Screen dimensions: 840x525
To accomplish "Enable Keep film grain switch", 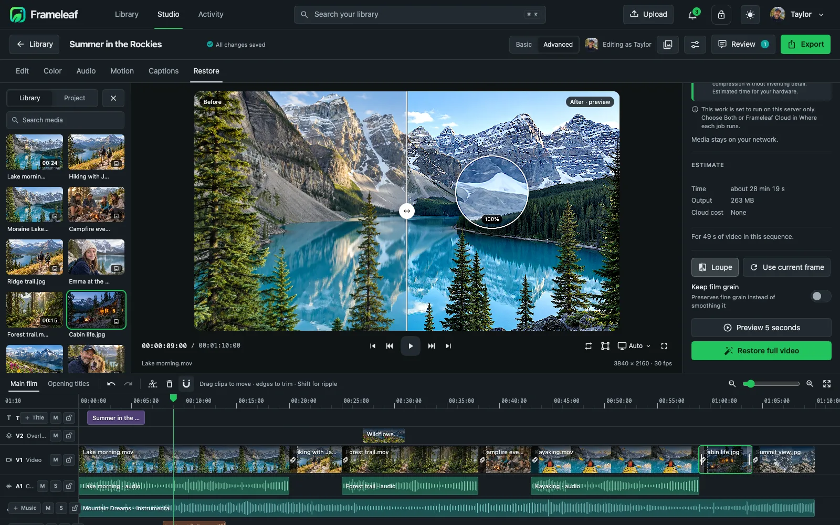I will pyautogui.click(x=821, y=297).
